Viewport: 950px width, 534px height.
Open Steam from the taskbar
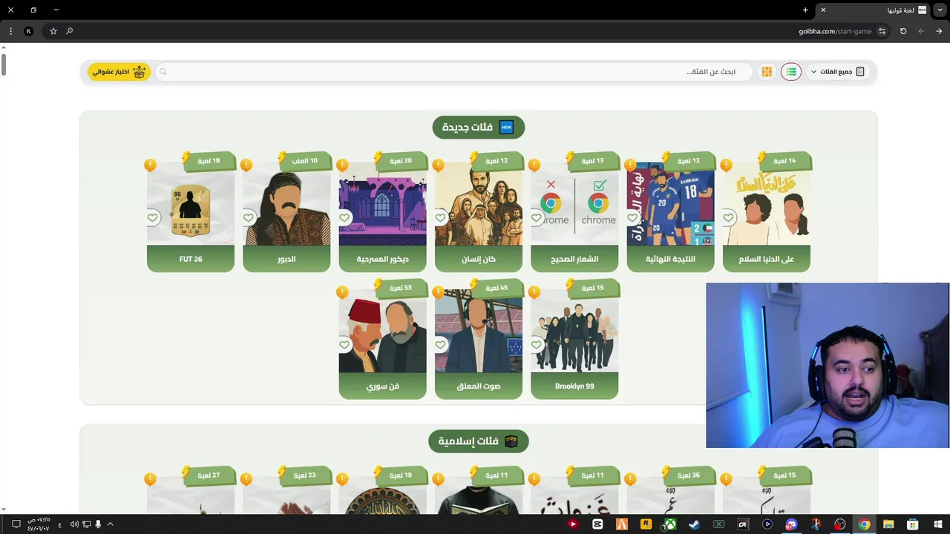[x=694, y=524]
